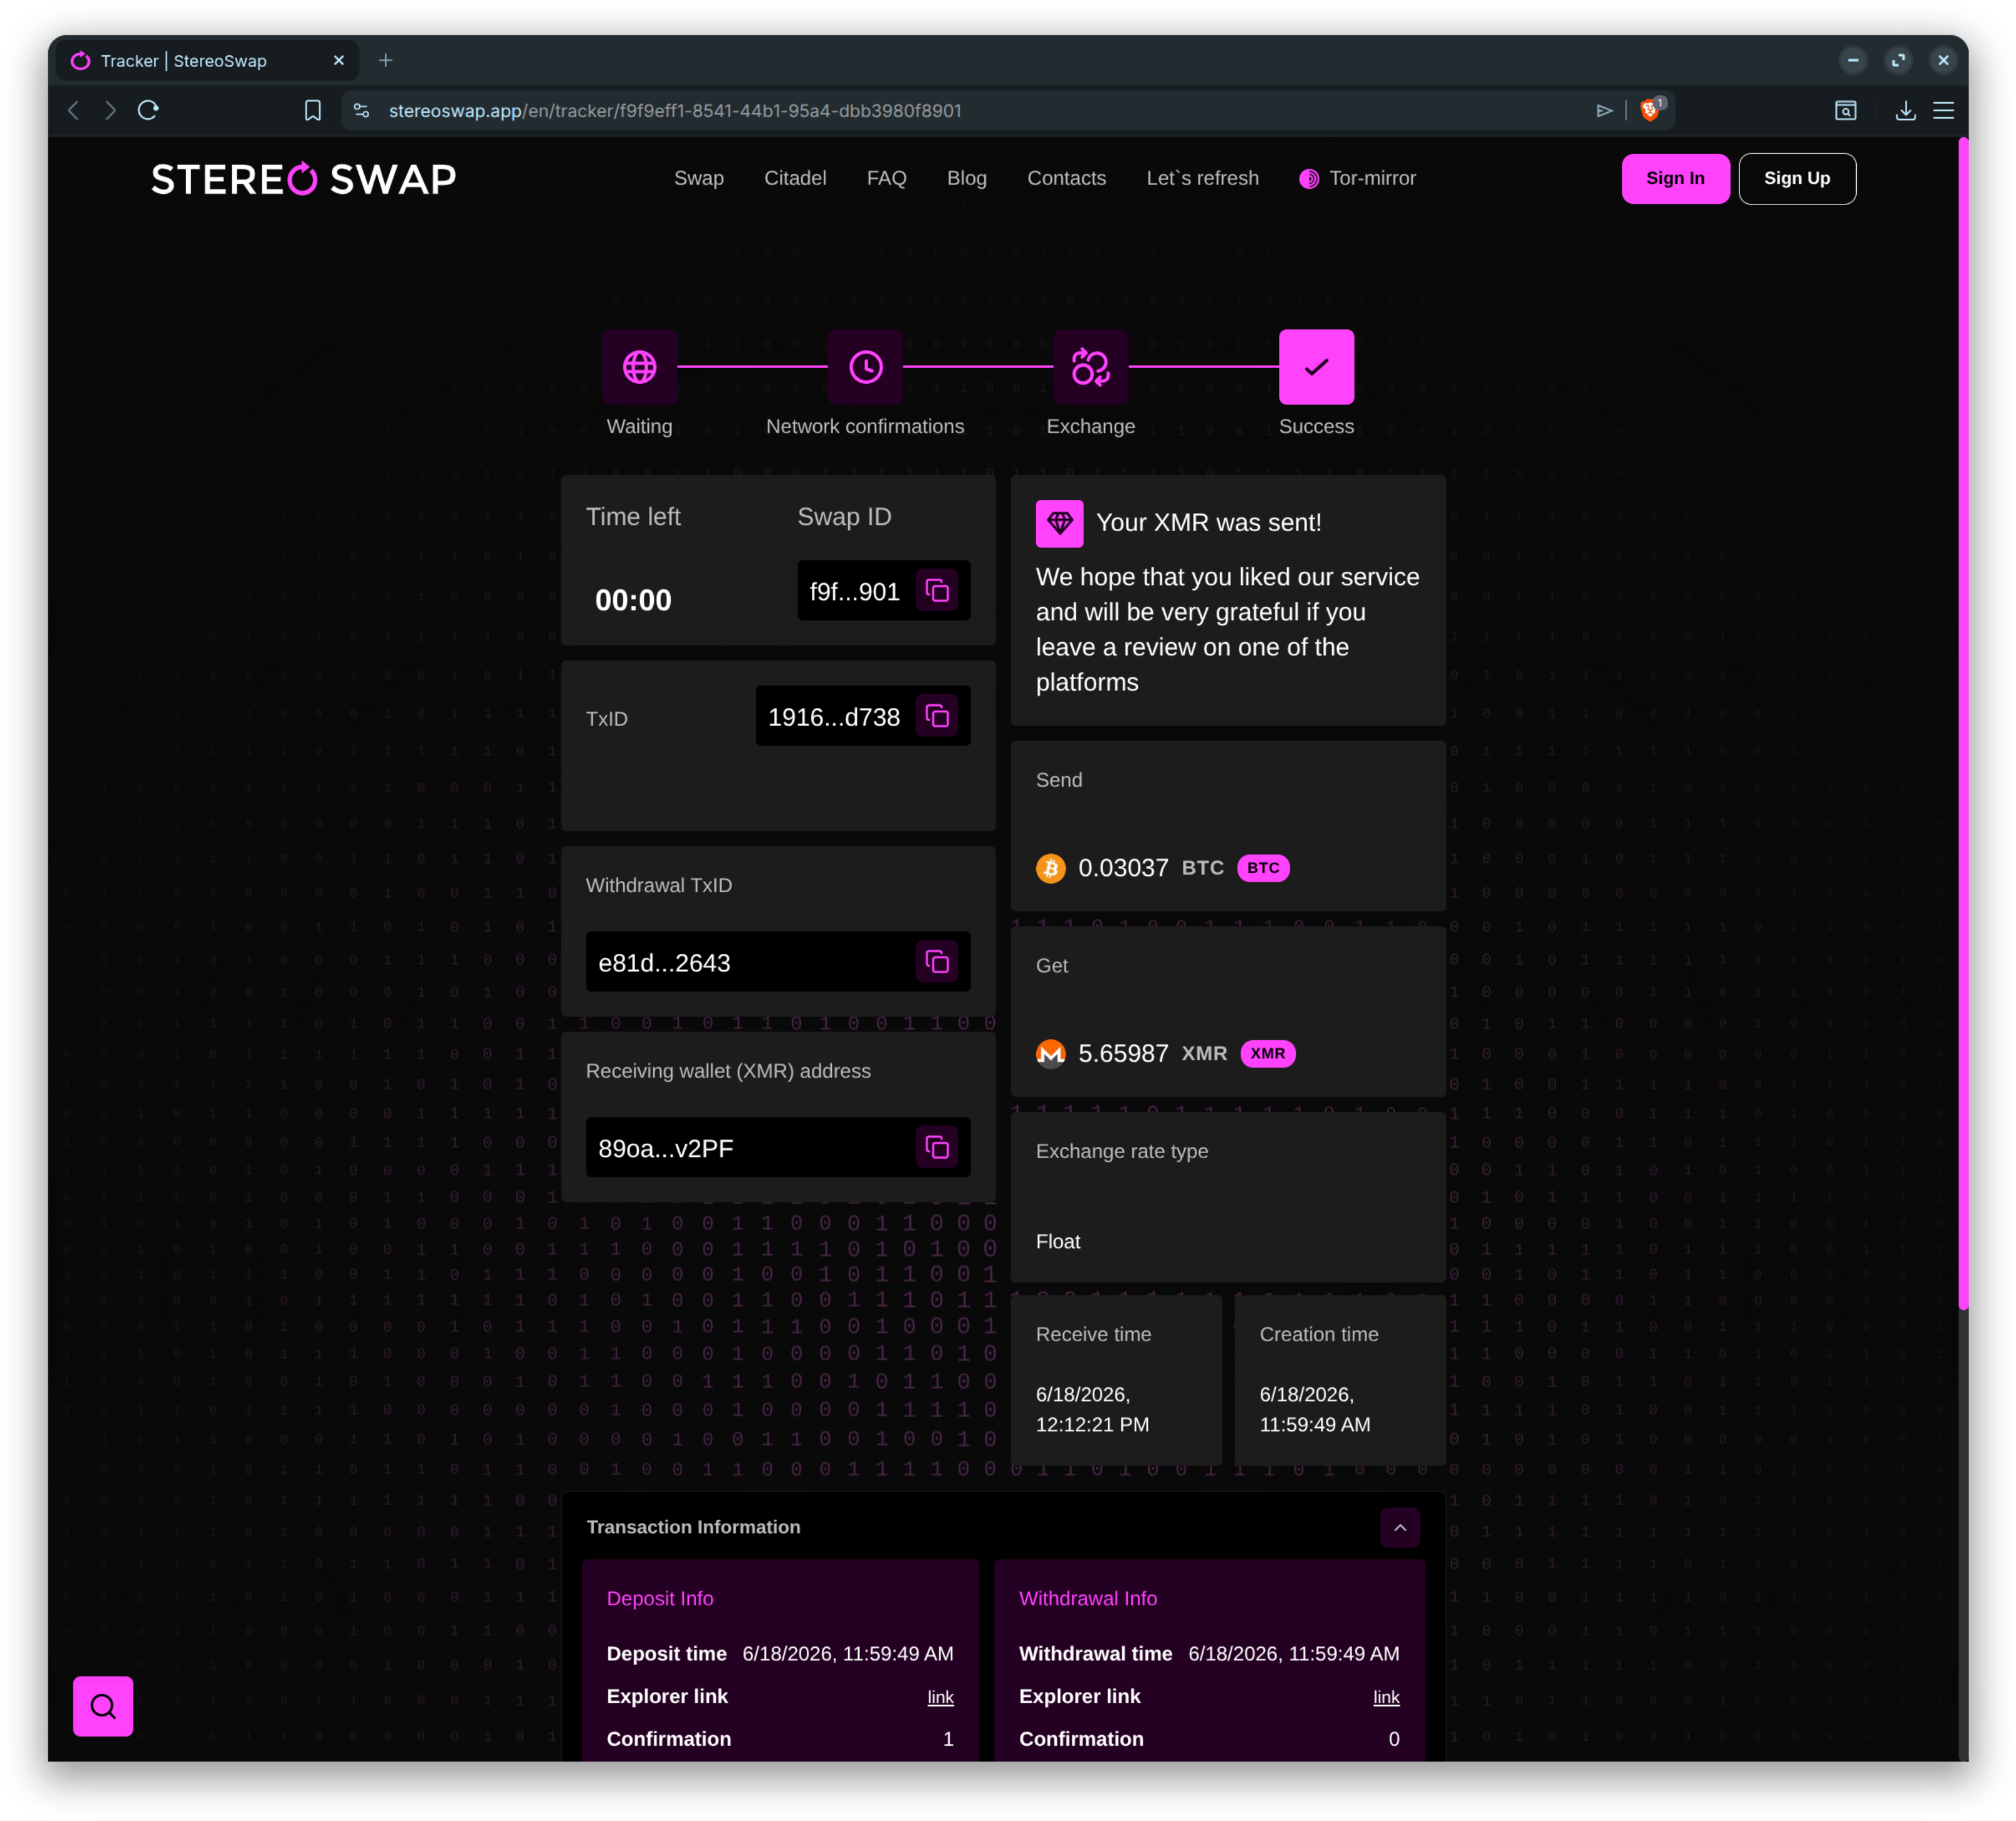Go forward in browser history

110,110
